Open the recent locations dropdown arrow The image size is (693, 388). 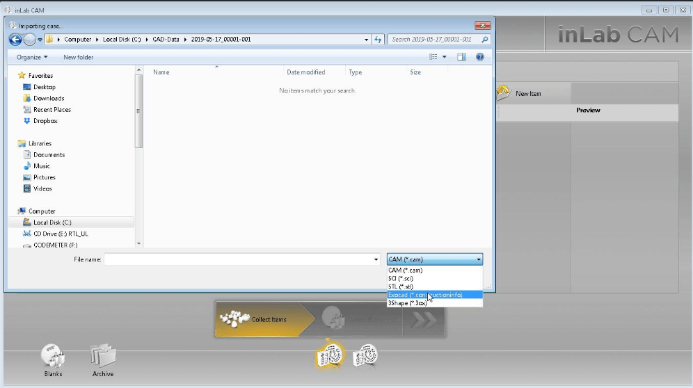[x=40, y=40]
